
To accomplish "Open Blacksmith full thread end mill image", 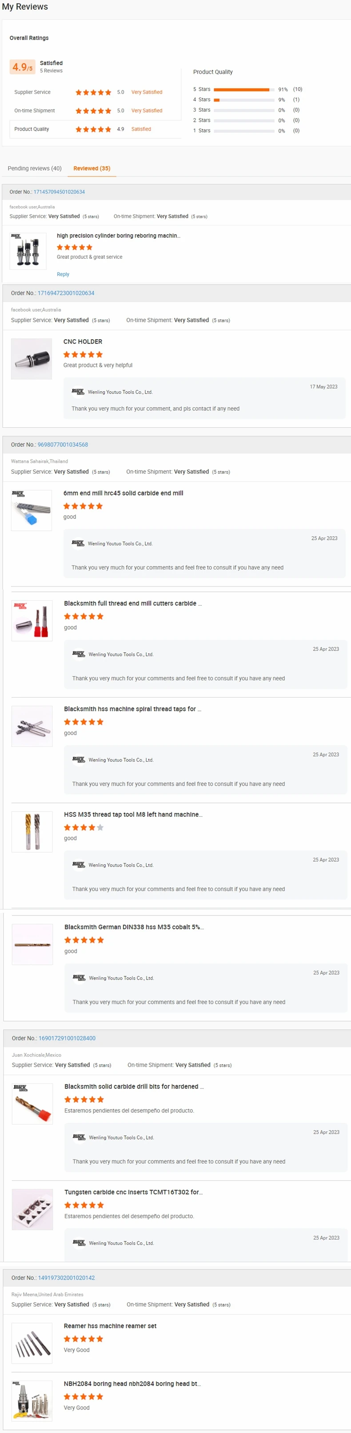I will (32, 621).
